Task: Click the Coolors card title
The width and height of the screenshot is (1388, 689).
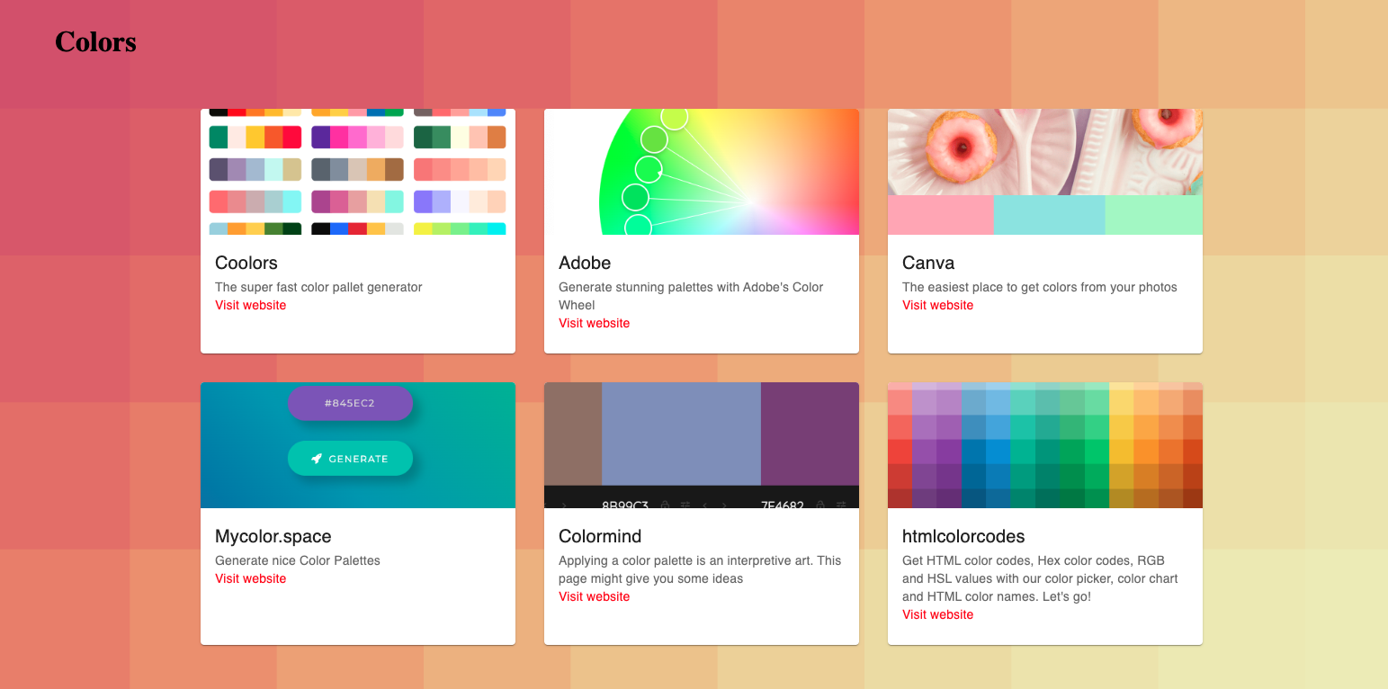Action: click(246, 263)
